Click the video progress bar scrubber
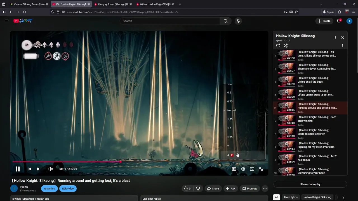Screen dimensions: 358x201 [x=121, y=162]
